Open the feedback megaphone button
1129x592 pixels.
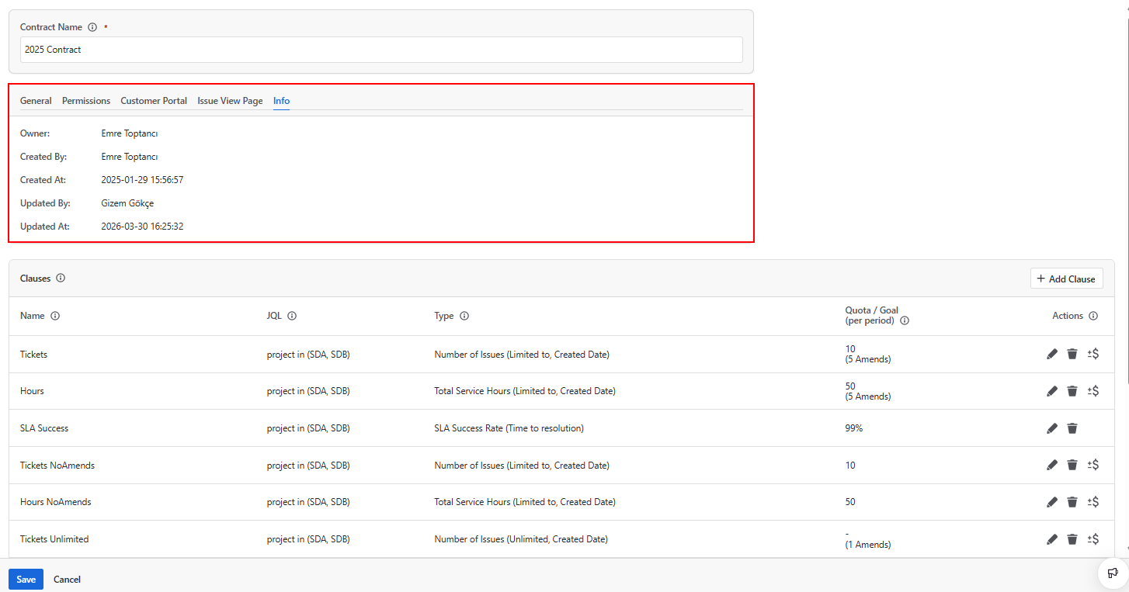[x=1113, y=573]
